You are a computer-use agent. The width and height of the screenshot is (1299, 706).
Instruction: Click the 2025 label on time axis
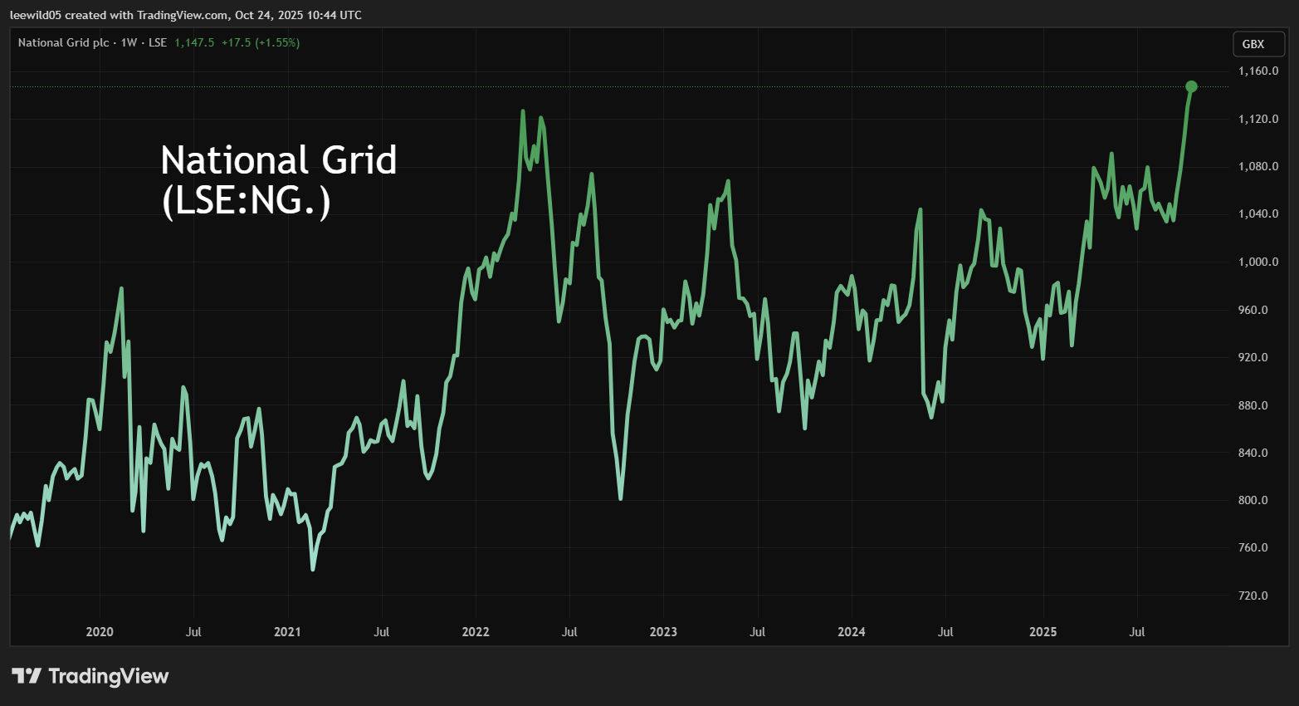(1043, 632)
